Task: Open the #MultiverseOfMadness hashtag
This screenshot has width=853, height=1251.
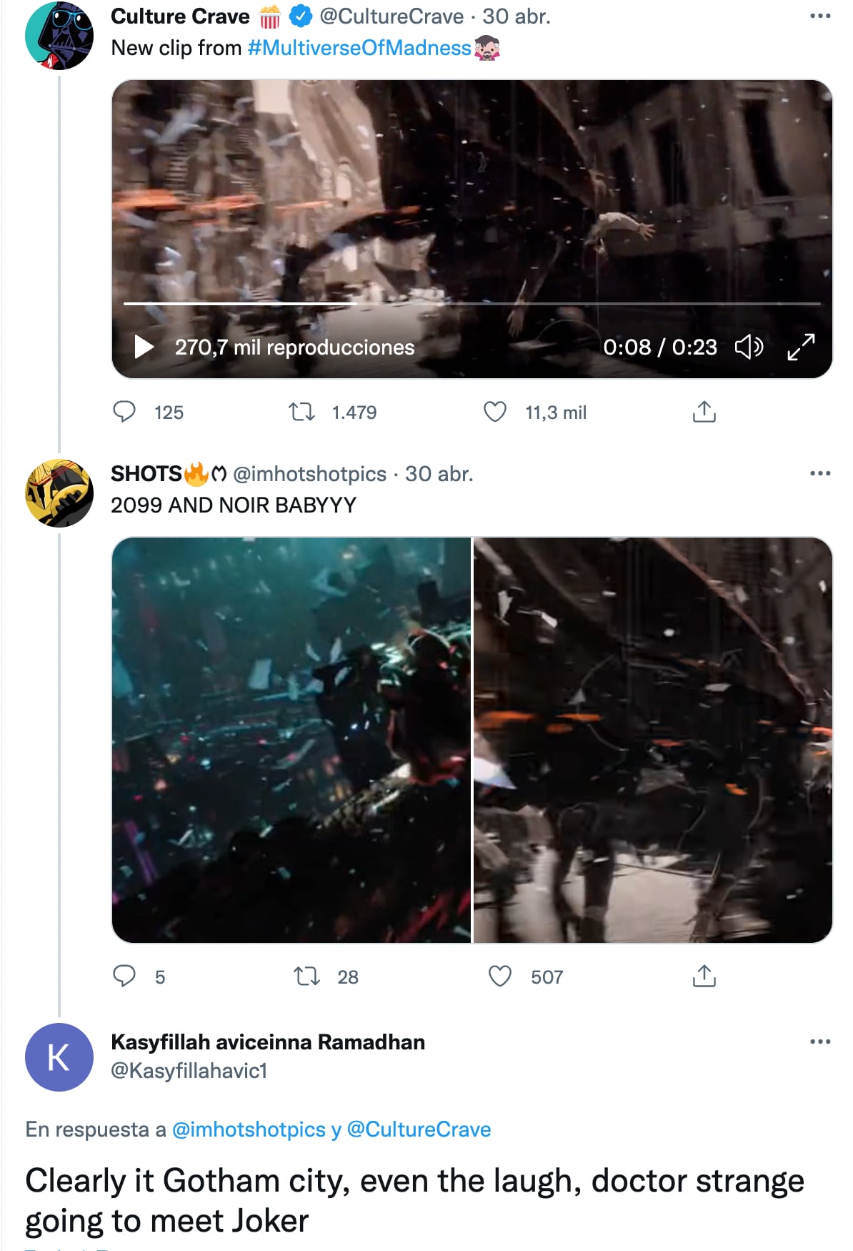Action: 359,48
